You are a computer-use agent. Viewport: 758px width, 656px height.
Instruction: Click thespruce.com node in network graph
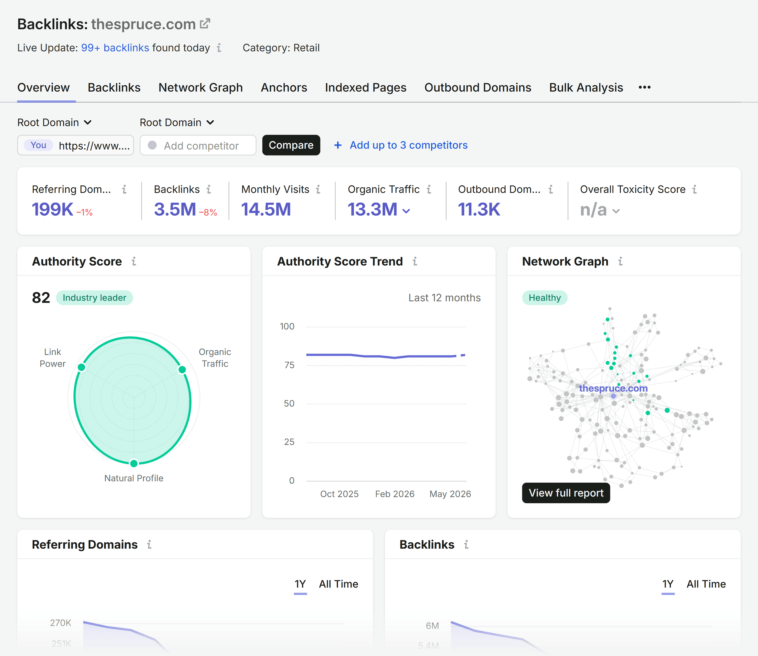point(613,396)
